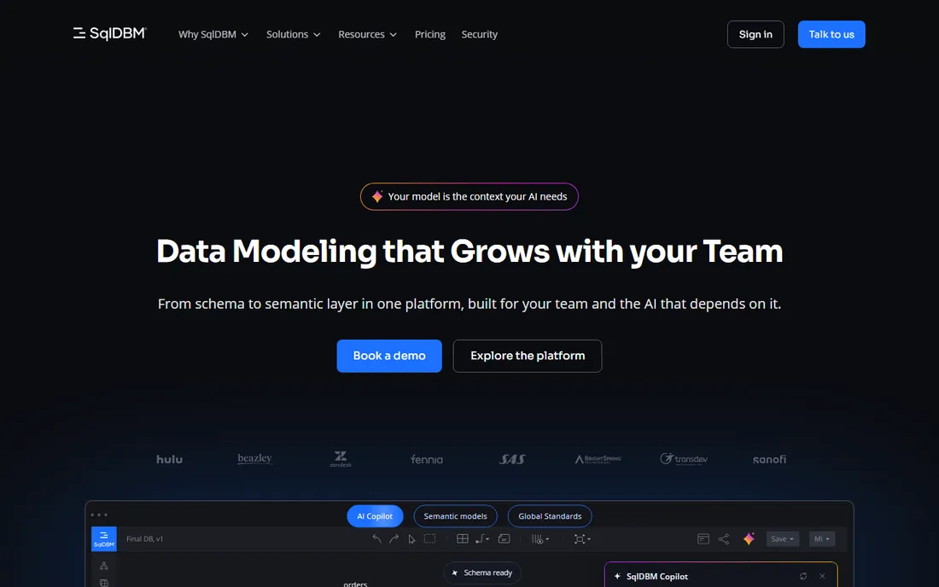Screen dimensions: 939x587
Task: Click the share icon in the toolbar
Action: coord(723,538)
